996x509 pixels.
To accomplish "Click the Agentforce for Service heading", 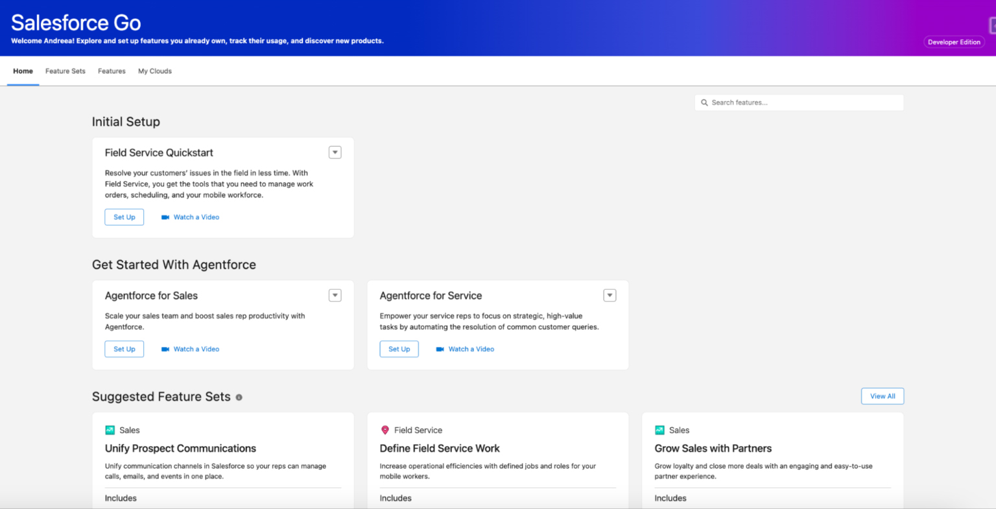I will [x=431, y=296].
